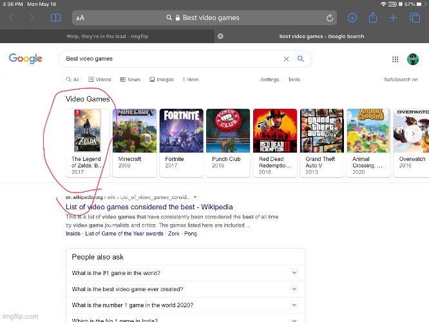The width and height of the screenshot is (429, 322).
Task: Expand What is the #1 game question
Action: point(186,273)
